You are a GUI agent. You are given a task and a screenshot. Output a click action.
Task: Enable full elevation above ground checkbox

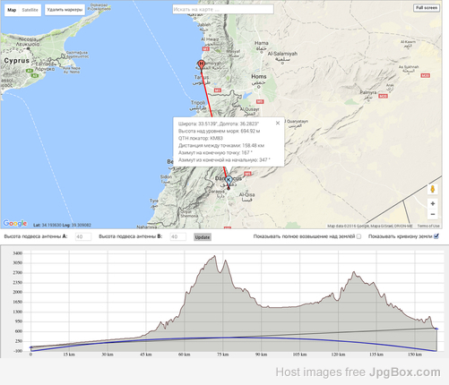pyautogui.click(x=358, y=236)
